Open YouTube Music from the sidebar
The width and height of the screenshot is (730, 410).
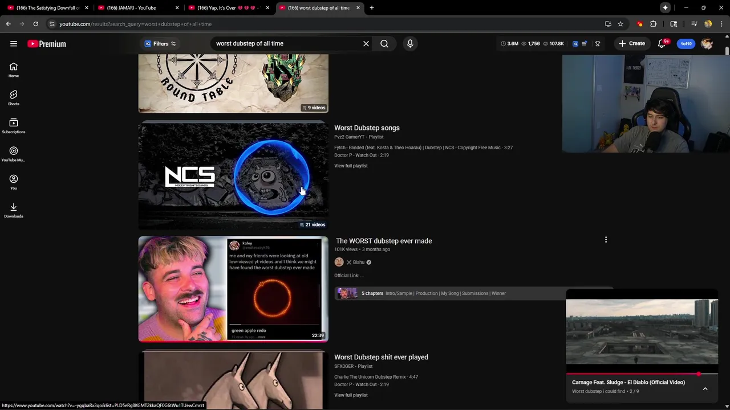tap(14, 154)
